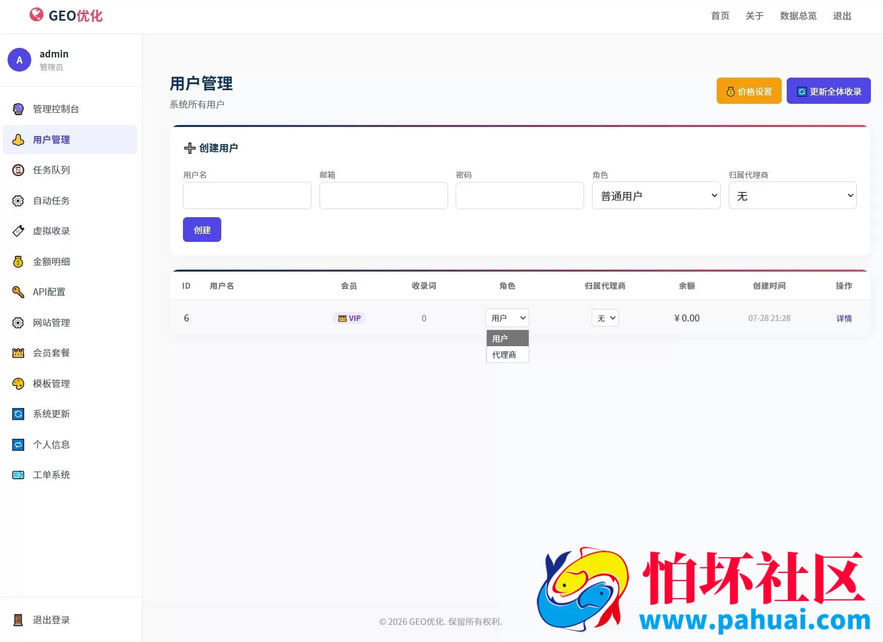This screenshot has height=642, width=883.
Task: Click the 会员套餐 crown icon
Action: [18, 353]
